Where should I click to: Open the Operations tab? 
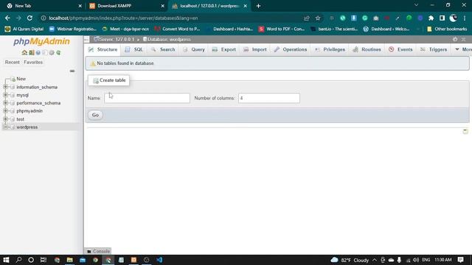(291, 49)
